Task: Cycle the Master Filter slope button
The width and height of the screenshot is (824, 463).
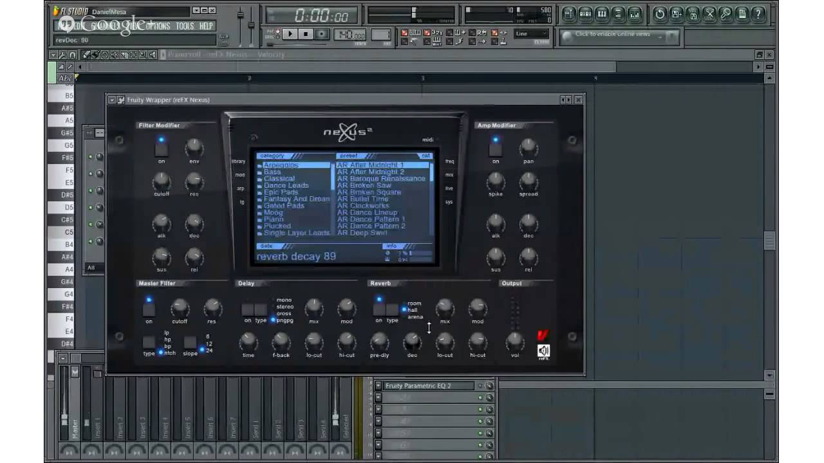Action: (190, 342)
